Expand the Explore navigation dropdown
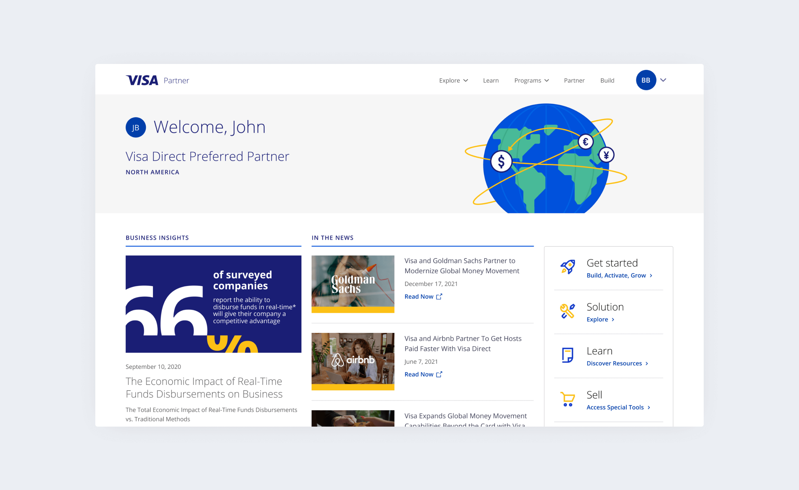The image size is (799, 490). point(453,81)
